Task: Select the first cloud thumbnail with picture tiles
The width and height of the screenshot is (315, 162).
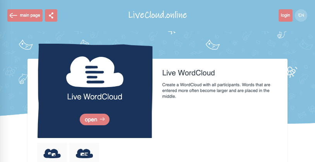Action: (x=52, y=153)
